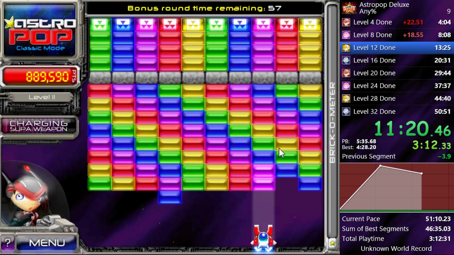This screenshot has width=454, height=255.
Task: Click the first yellow radioactive top brick
Action: pyautogui.click(x=193, y=24)
